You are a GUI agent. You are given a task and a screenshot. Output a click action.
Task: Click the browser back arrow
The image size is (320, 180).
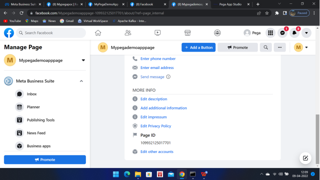pyautogui.click(x=5, y=13)
